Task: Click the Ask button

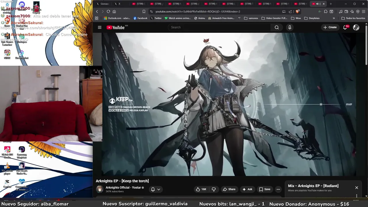Action: [x=247, y=189]
